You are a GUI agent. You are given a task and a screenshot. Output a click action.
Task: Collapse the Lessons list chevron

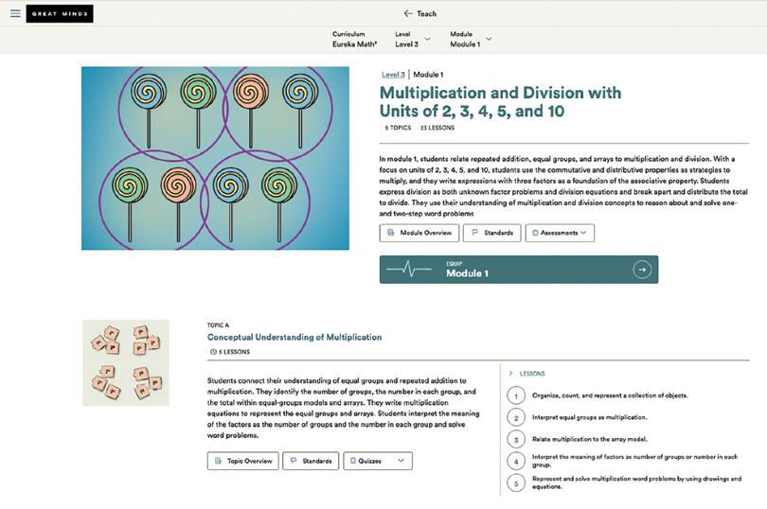click(510, 373)
